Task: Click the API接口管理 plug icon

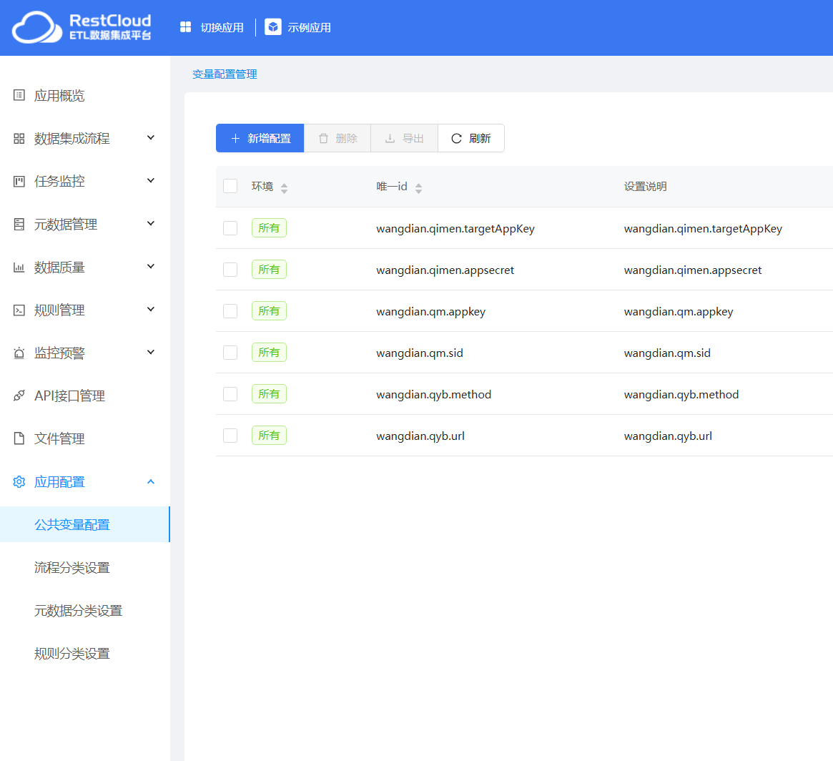Action: click(19, 396)
